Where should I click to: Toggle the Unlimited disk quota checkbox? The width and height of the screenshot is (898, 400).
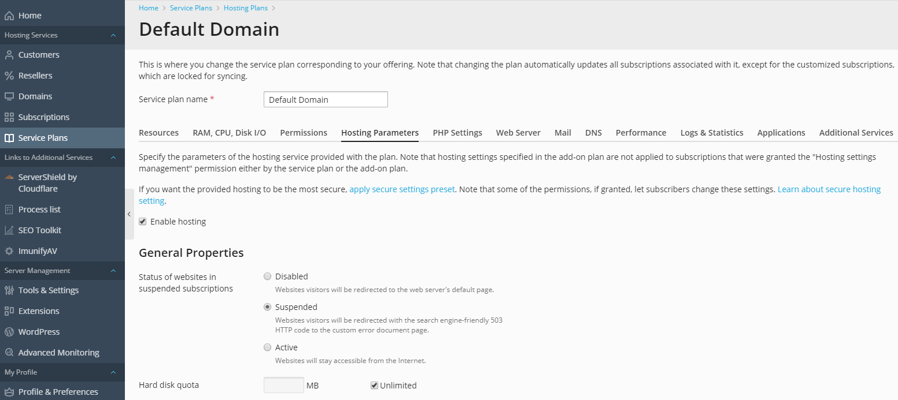(374, 386)
